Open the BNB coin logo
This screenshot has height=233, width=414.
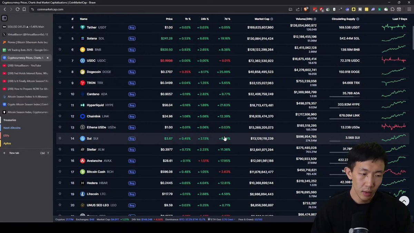(x=82, y=49)
